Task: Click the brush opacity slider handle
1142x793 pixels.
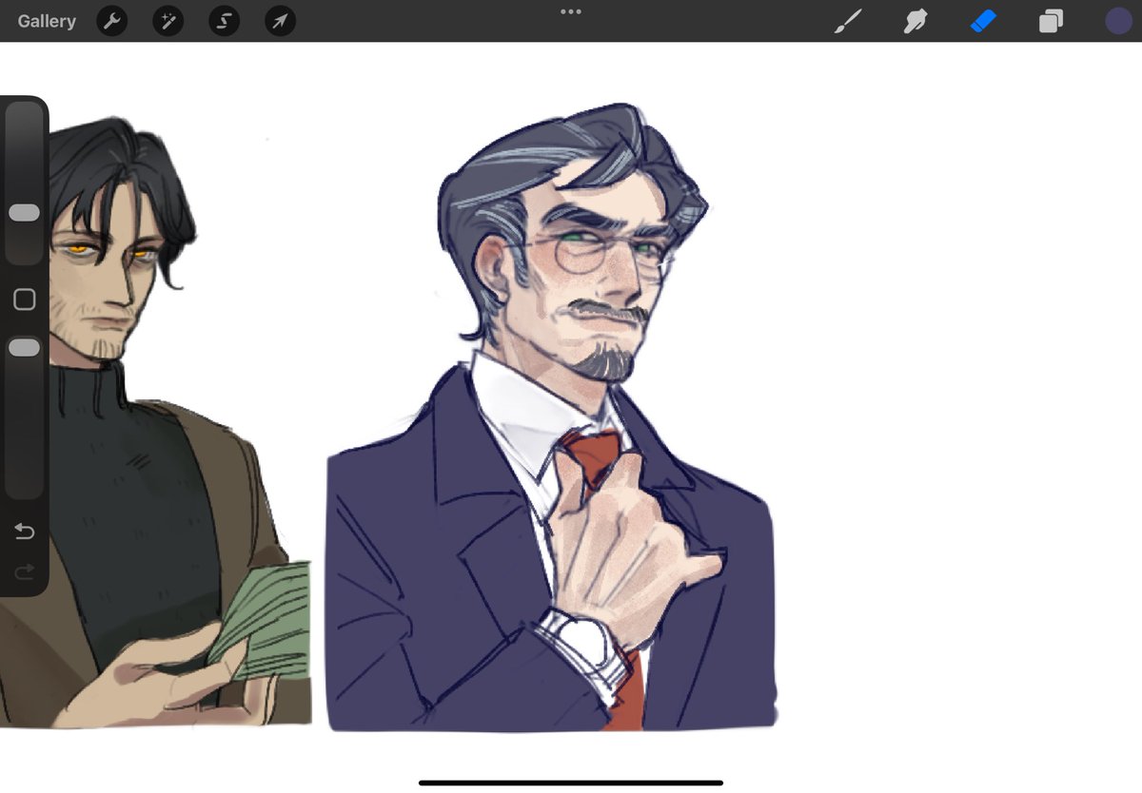Action: 25,348
